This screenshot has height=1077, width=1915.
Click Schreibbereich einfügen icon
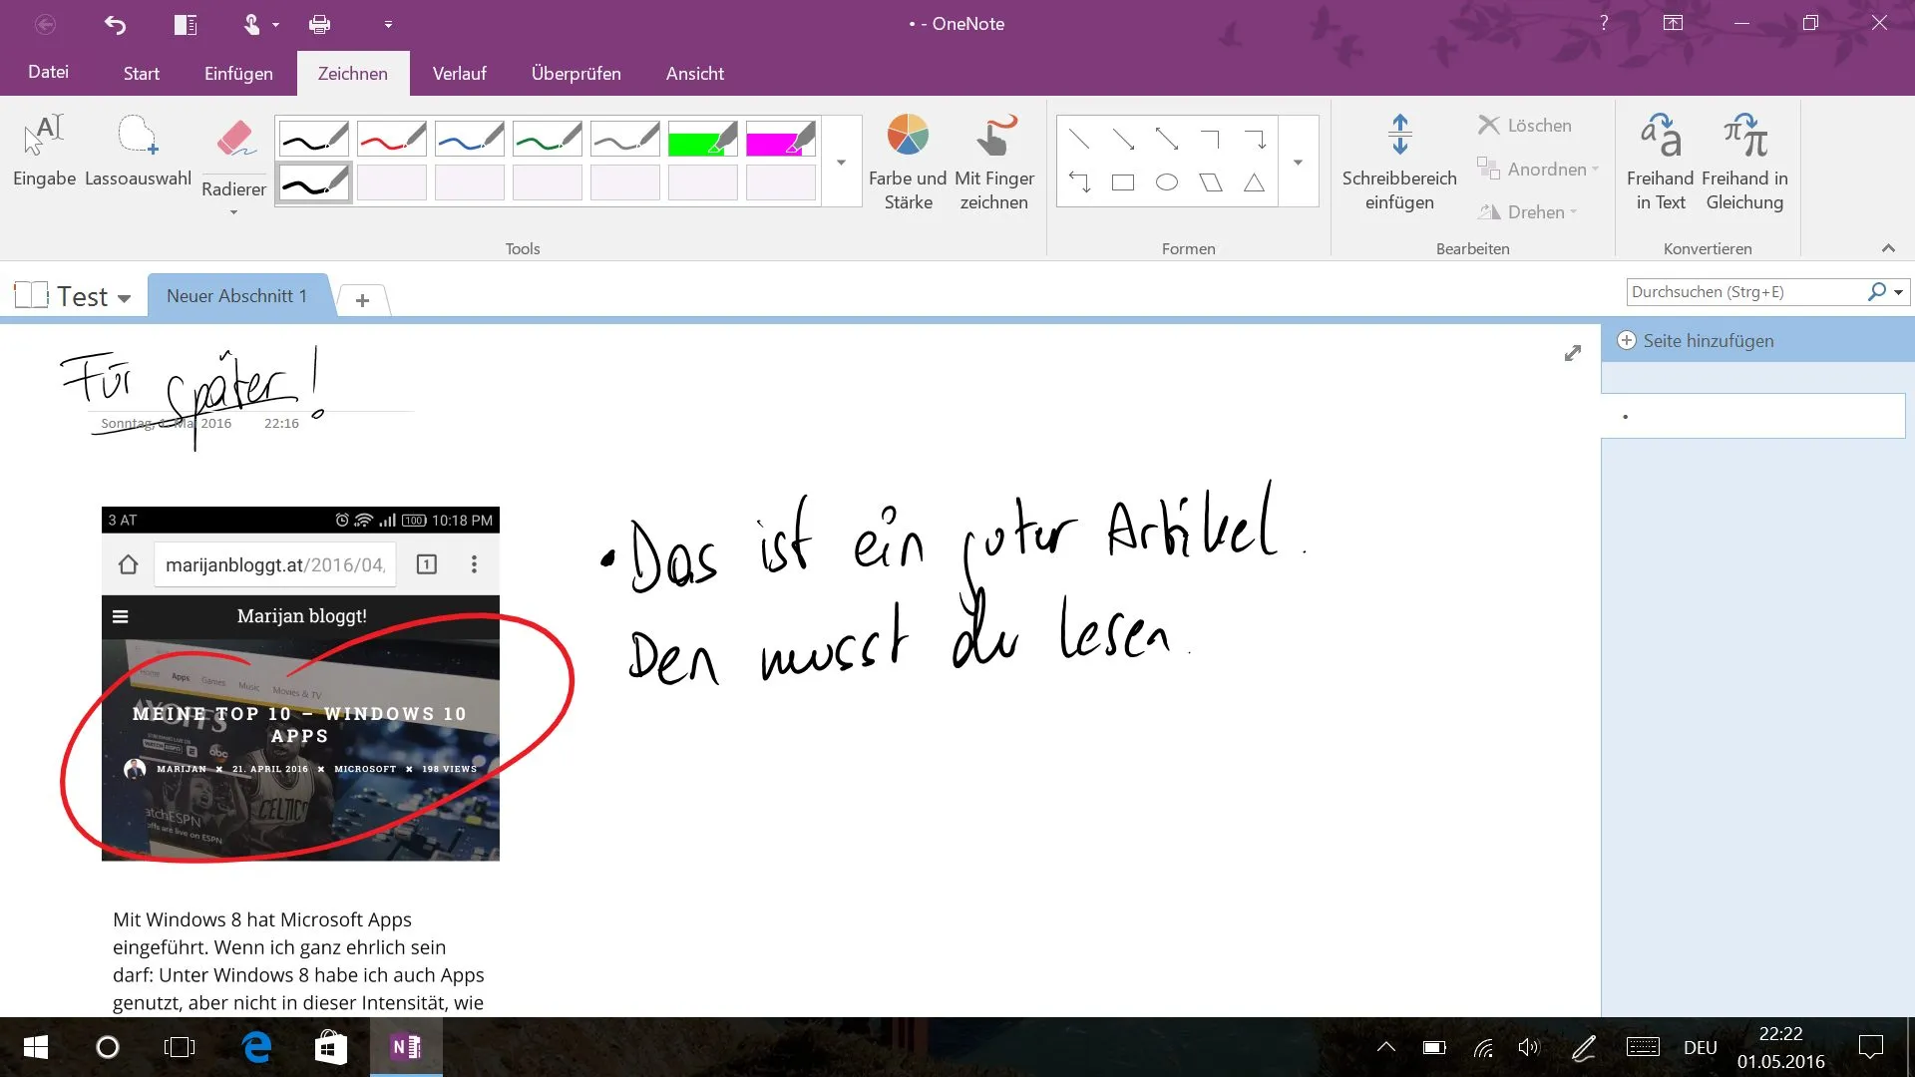1399,160
